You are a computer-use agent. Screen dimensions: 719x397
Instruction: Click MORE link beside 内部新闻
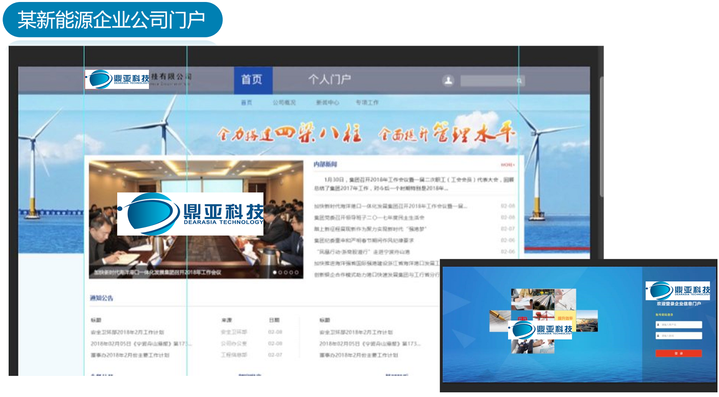click(507, 165)
